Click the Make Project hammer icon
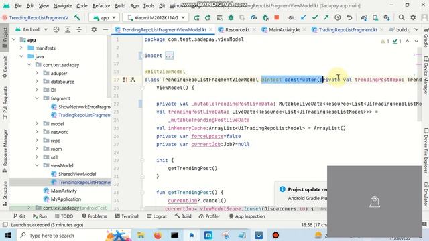This screenshot has height=241, width=429. coord(77,18)
